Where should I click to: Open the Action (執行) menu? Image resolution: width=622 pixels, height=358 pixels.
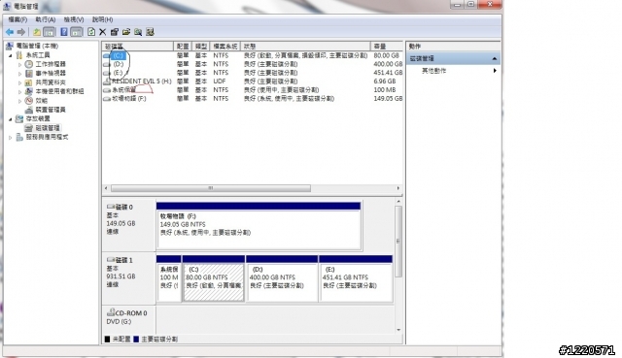(46, 19)
